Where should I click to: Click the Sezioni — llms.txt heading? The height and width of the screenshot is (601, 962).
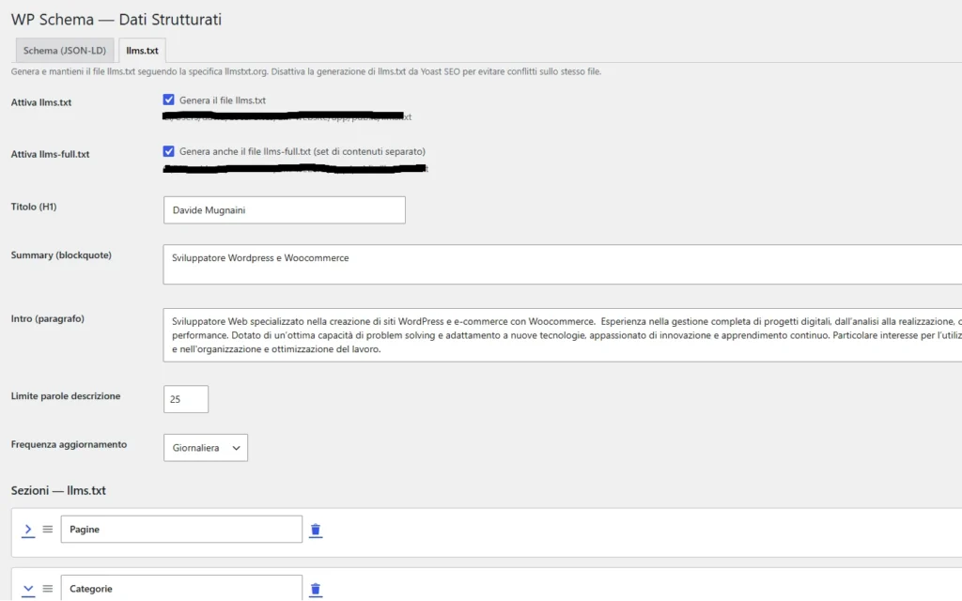[58, 490]
